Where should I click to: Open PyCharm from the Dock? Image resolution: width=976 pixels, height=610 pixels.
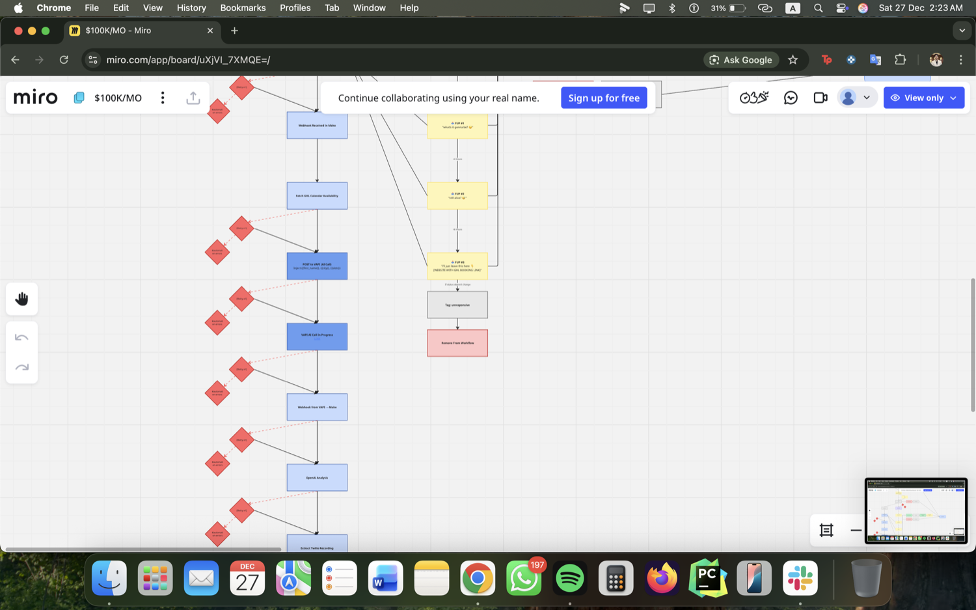(708, 578)
